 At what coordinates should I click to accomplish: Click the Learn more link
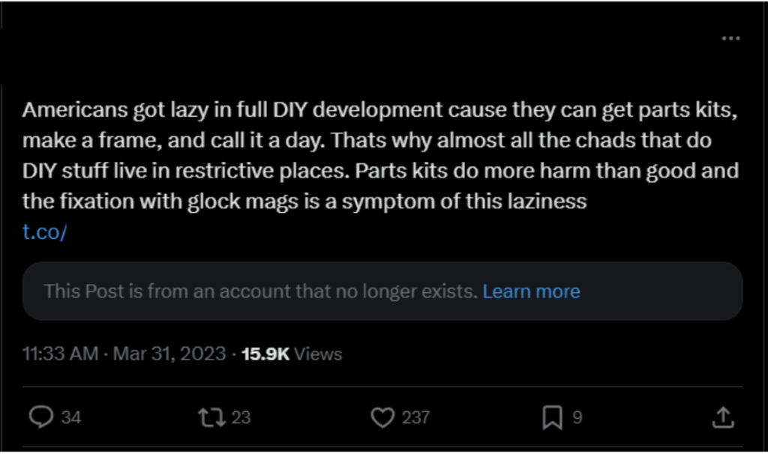pos(531,291)
